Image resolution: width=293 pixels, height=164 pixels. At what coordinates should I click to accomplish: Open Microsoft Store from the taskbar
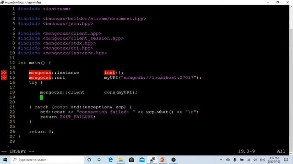[131, 160]
